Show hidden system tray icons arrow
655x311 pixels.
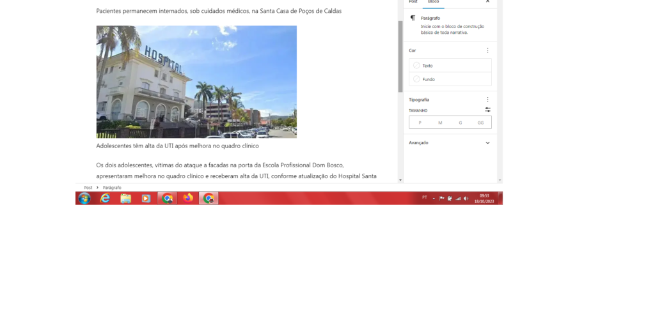tap(434, 199)
